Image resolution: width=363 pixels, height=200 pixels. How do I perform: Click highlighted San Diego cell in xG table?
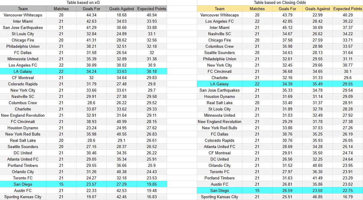(23, 184)
